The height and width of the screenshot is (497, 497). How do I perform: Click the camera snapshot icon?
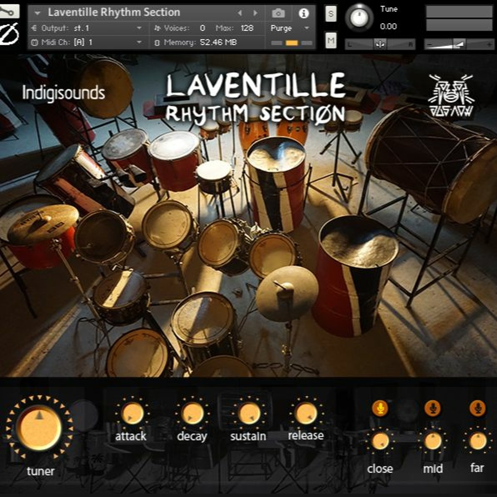tap(278, 13)
